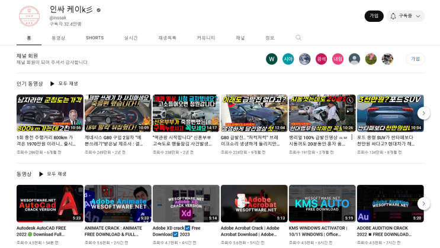Play all videos in 인기 동영상 section
The height and width of the screenshot is (248, 440).
point(64,84)
